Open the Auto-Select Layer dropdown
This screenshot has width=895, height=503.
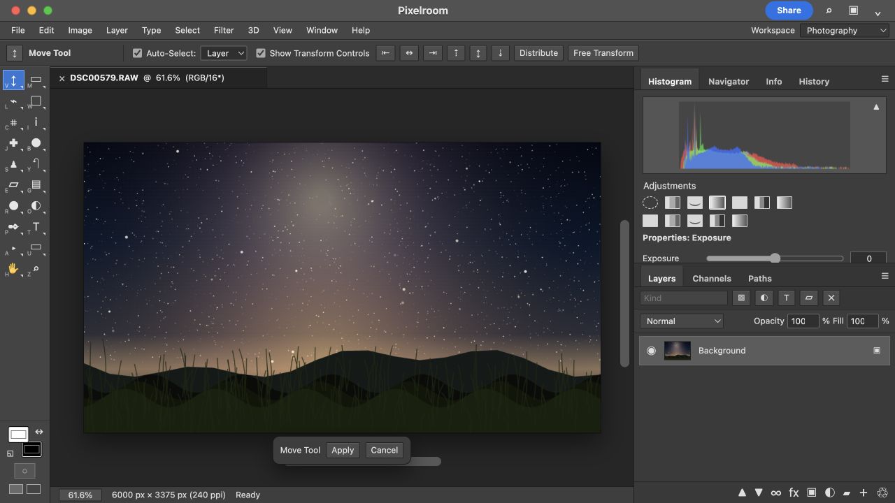coord(224,53)
